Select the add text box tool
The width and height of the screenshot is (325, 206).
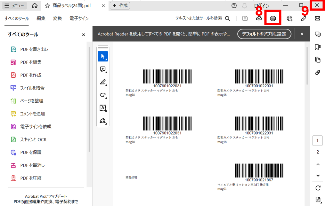[x=103, y=108]
